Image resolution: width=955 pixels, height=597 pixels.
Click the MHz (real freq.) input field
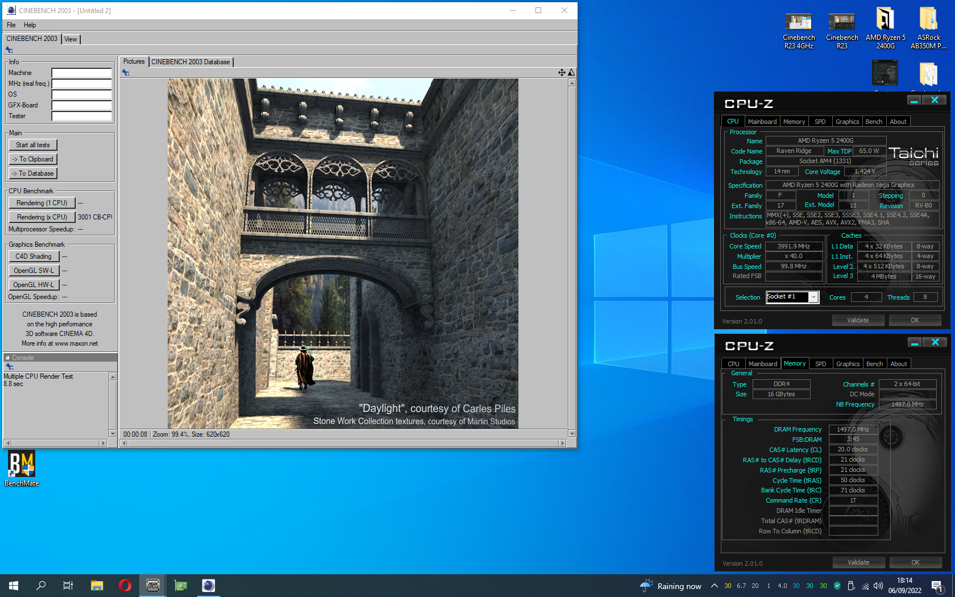click(82, 84)
